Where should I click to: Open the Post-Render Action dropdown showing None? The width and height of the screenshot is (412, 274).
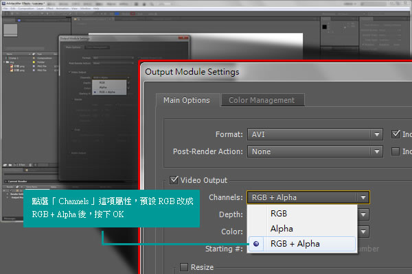tap(314, 151)
